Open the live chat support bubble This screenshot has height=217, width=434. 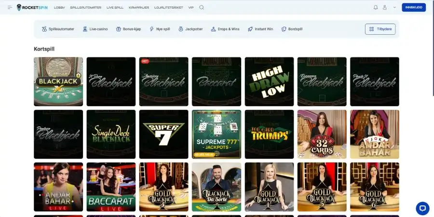click(422, 208)
